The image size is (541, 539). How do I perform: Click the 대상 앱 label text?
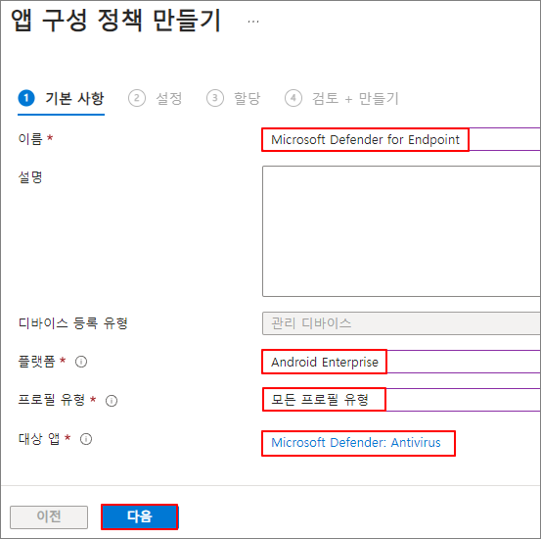click(x=39, y=439)
